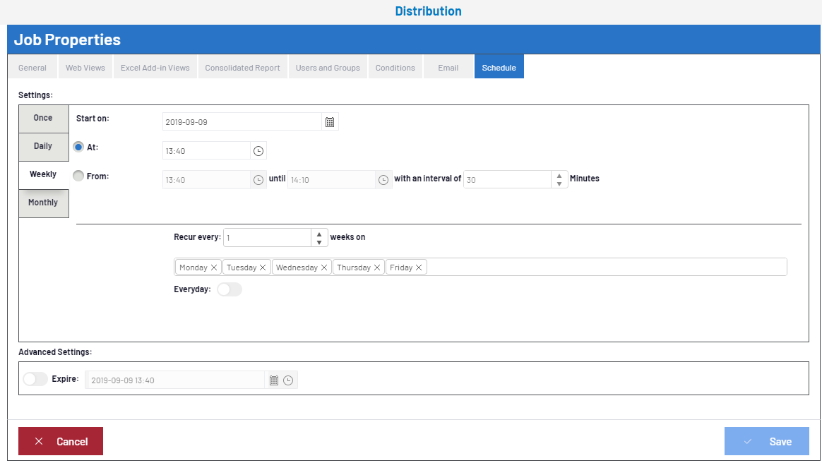The height and width of the screenshot is (463, 822).
Task: Switch to the Email tab
Action: (x=448, y=68)
